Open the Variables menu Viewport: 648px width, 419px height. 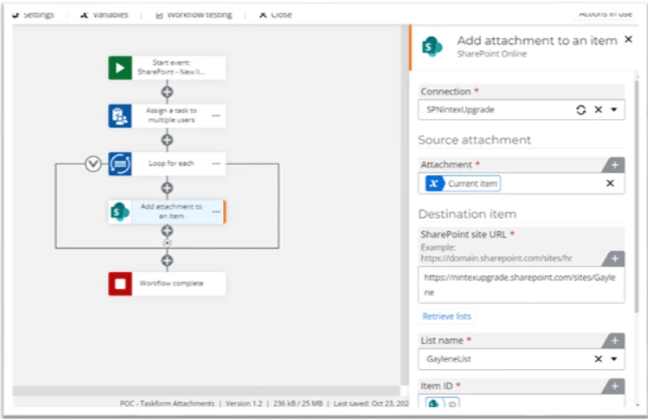coord(104,14)
